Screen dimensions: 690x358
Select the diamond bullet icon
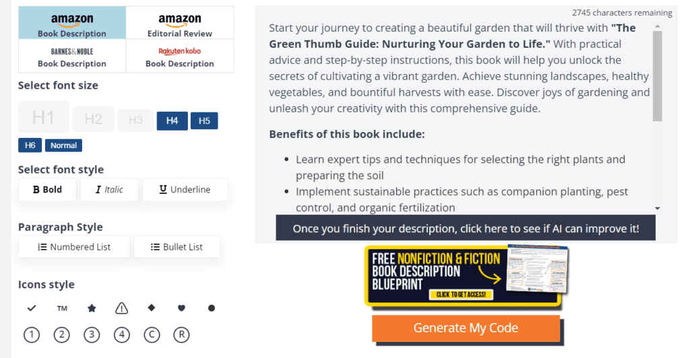(x=152, y=308)
